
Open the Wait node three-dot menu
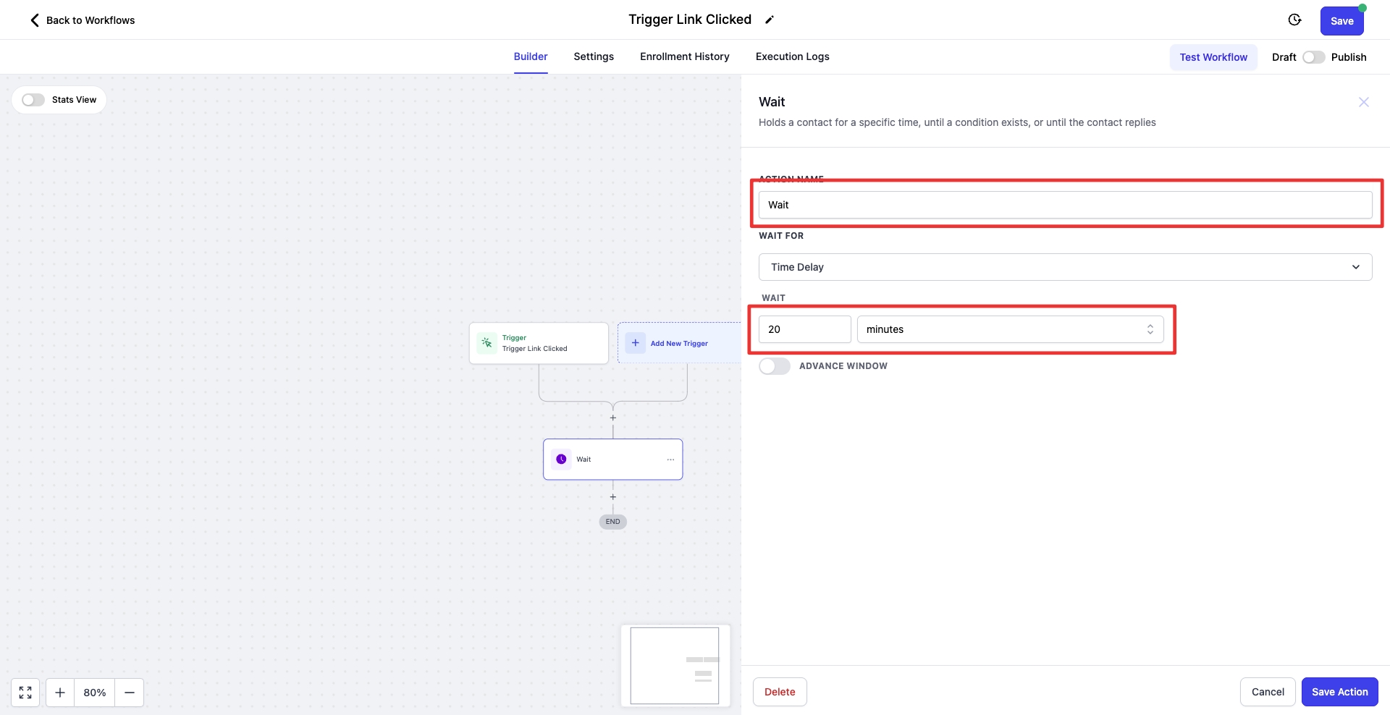(x=670, y=460)
